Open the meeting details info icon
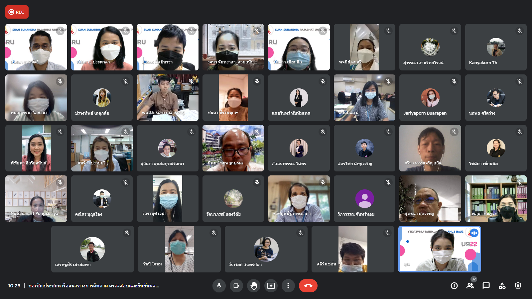Viewport: 532px width, 299px height. (454, 286)
